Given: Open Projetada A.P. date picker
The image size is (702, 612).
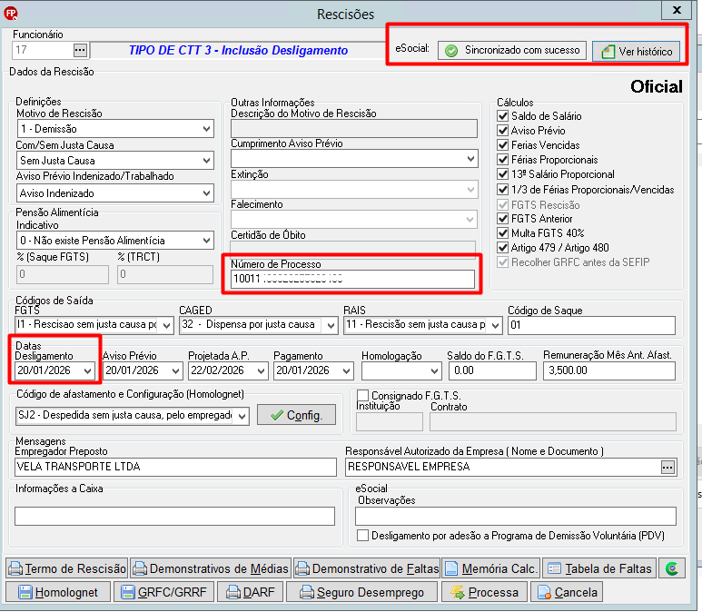Looking at the screenshot, I should (x=261, y=371).
